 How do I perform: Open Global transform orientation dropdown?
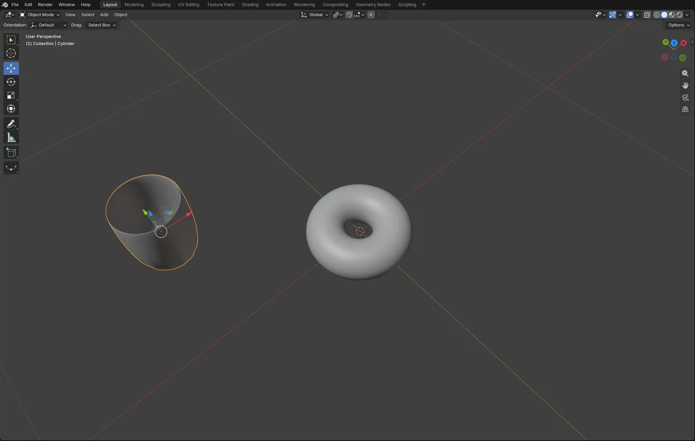coord(315,15)
